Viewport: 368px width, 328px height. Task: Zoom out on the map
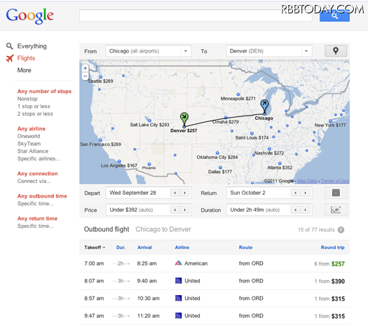point(86,76)
